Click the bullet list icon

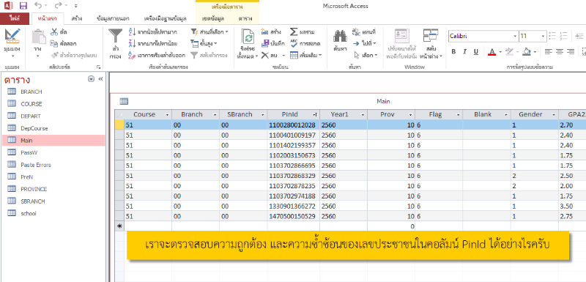(x=553, y=36)
